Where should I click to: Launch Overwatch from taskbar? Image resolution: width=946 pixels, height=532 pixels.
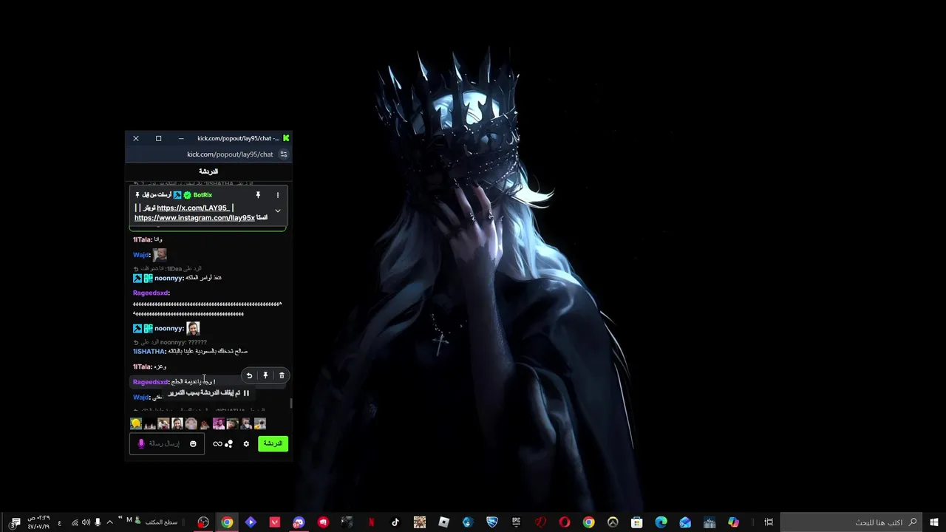click(x=613, y=522)
